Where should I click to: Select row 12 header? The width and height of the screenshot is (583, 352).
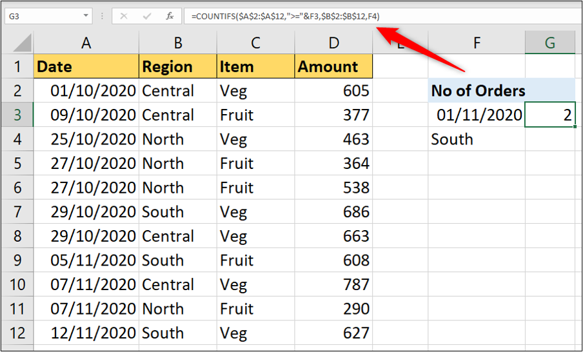coord(17,333)
